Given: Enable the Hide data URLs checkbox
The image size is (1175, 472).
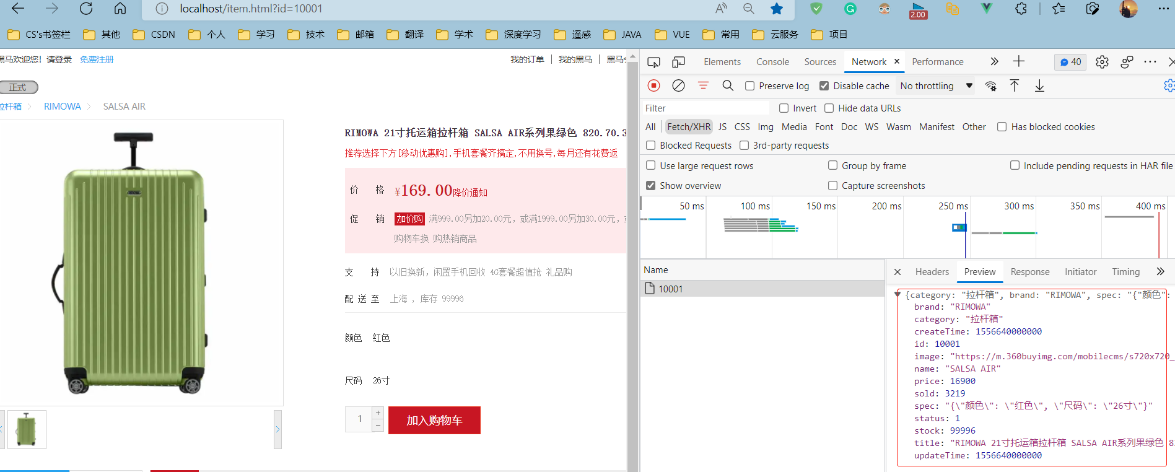Looking at the screenshot, I should (x=829, y=108).
